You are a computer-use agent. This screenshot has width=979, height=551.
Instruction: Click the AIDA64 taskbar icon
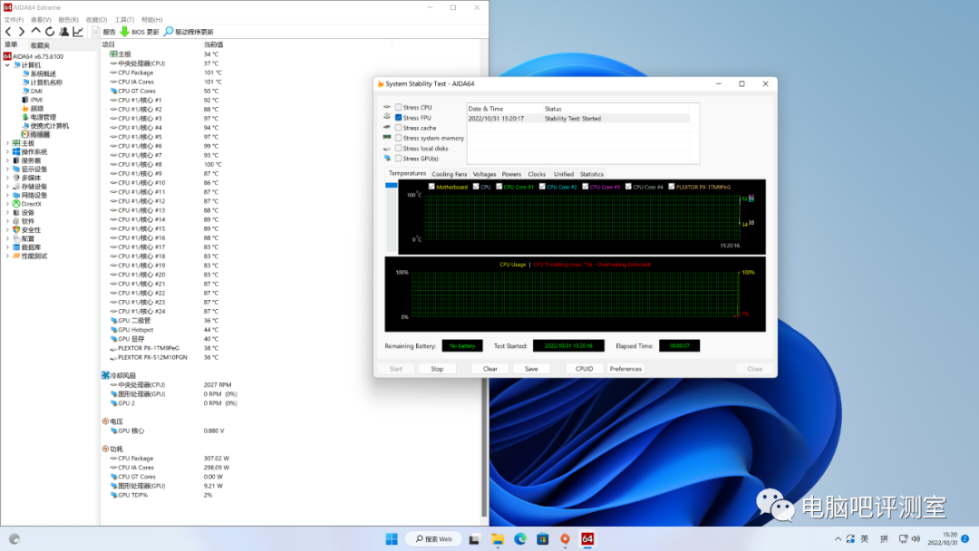[587, 539]
